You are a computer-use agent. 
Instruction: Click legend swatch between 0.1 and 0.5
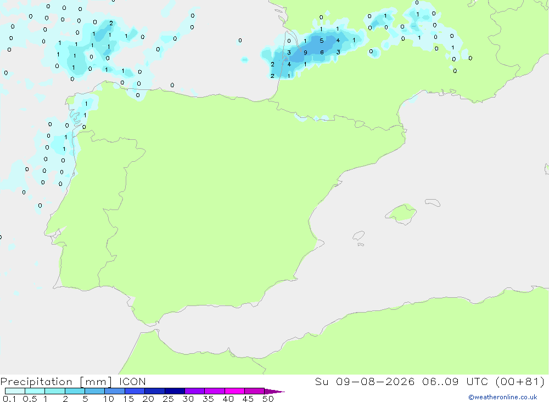click(15, 391)
